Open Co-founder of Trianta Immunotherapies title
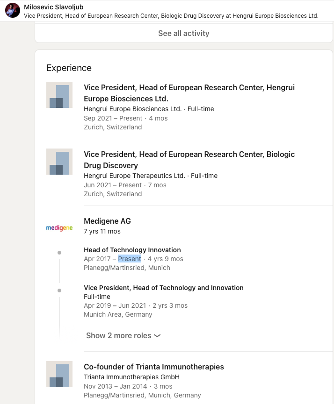 point(154,367)
